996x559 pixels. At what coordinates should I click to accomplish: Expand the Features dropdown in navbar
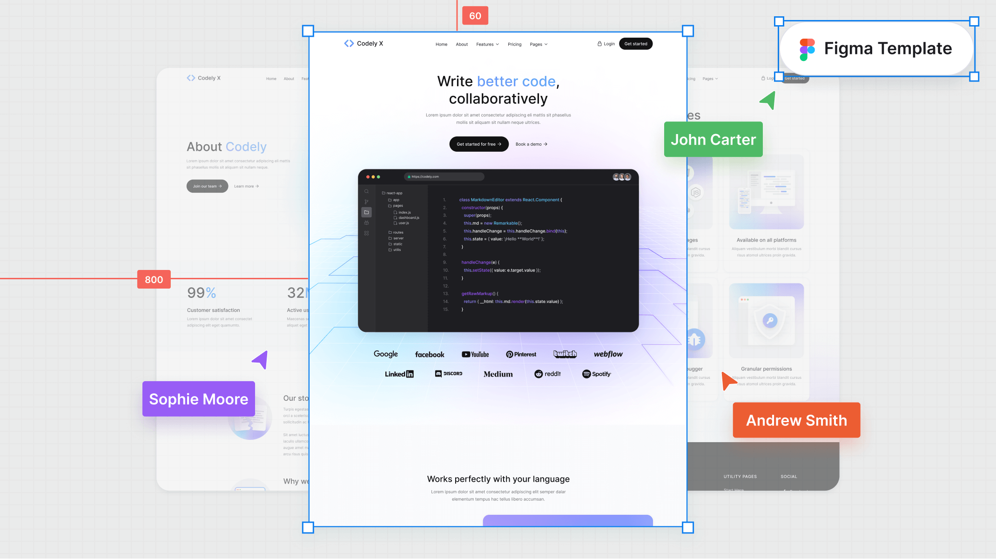click(x=487, y=44)
